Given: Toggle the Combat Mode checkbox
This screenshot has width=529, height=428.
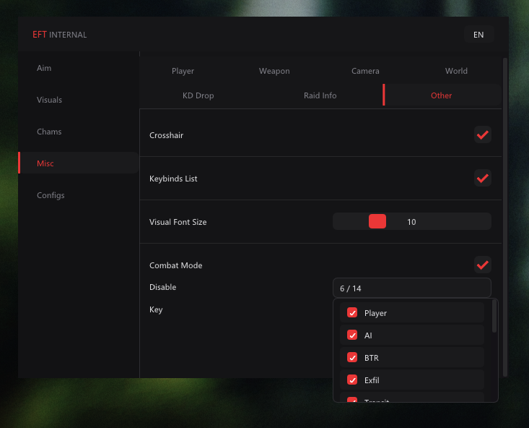Looking at the screenshot, I should click(x=482, y=265).
